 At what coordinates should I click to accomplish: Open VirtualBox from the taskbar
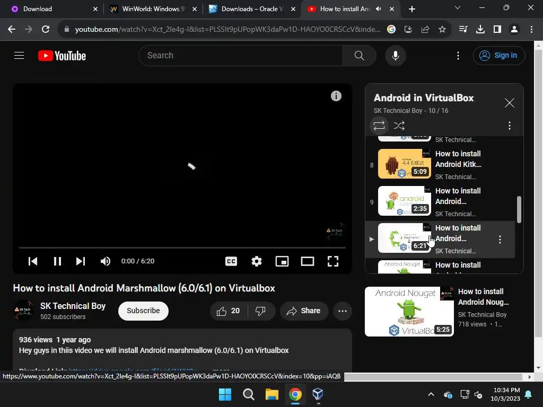[x=318, y=394]
